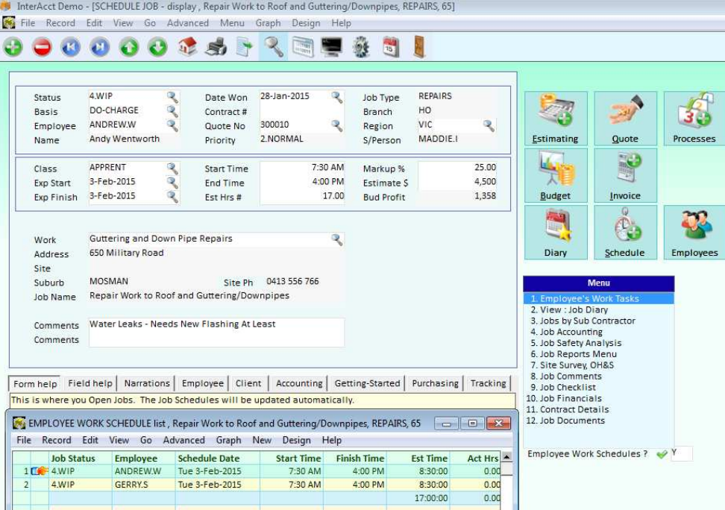The width and height of the screenshot is (725, 510).
Task: Switch to the Accounting tab
Action: tap(299, 383)
